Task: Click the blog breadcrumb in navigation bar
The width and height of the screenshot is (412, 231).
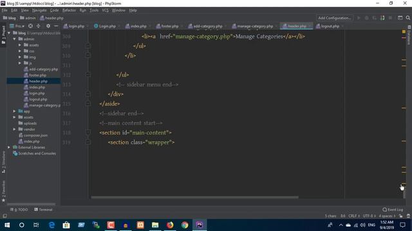Action: click(x=10, y=18)
